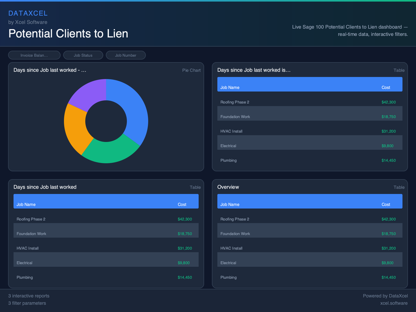Sort by Cost in the Overview table

(386, 204)
